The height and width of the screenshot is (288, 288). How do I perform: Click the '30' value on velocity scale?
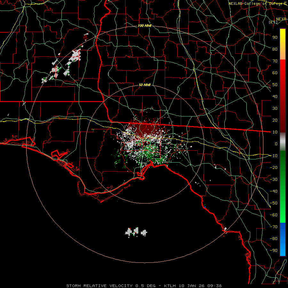coord(275,108)
